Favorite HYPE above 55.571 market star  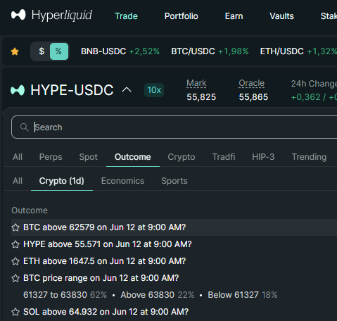click(15, 244)
